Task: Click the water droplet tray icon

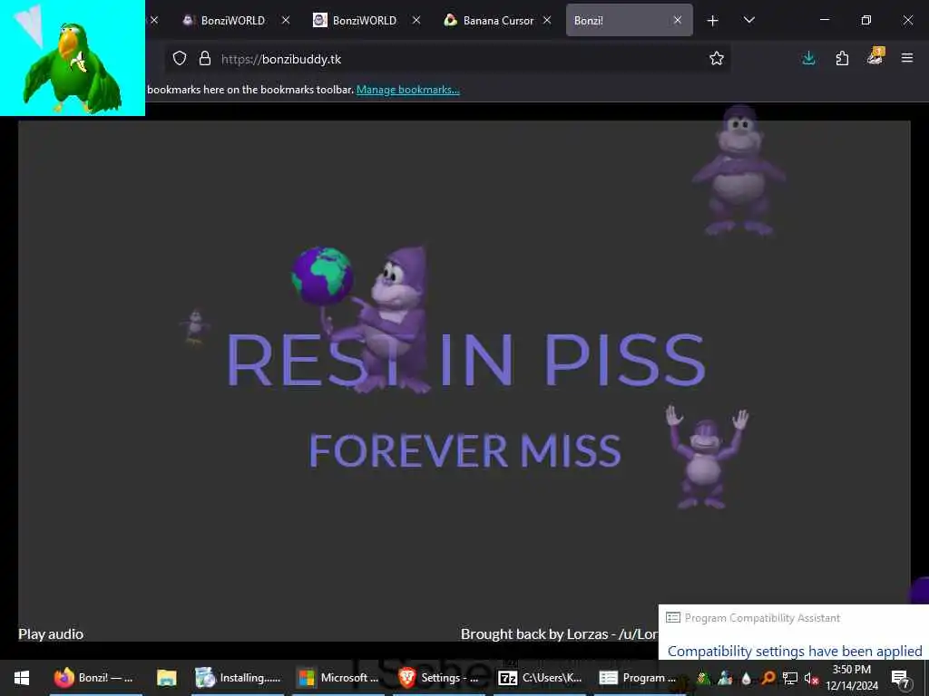Action: pos(746,678)
